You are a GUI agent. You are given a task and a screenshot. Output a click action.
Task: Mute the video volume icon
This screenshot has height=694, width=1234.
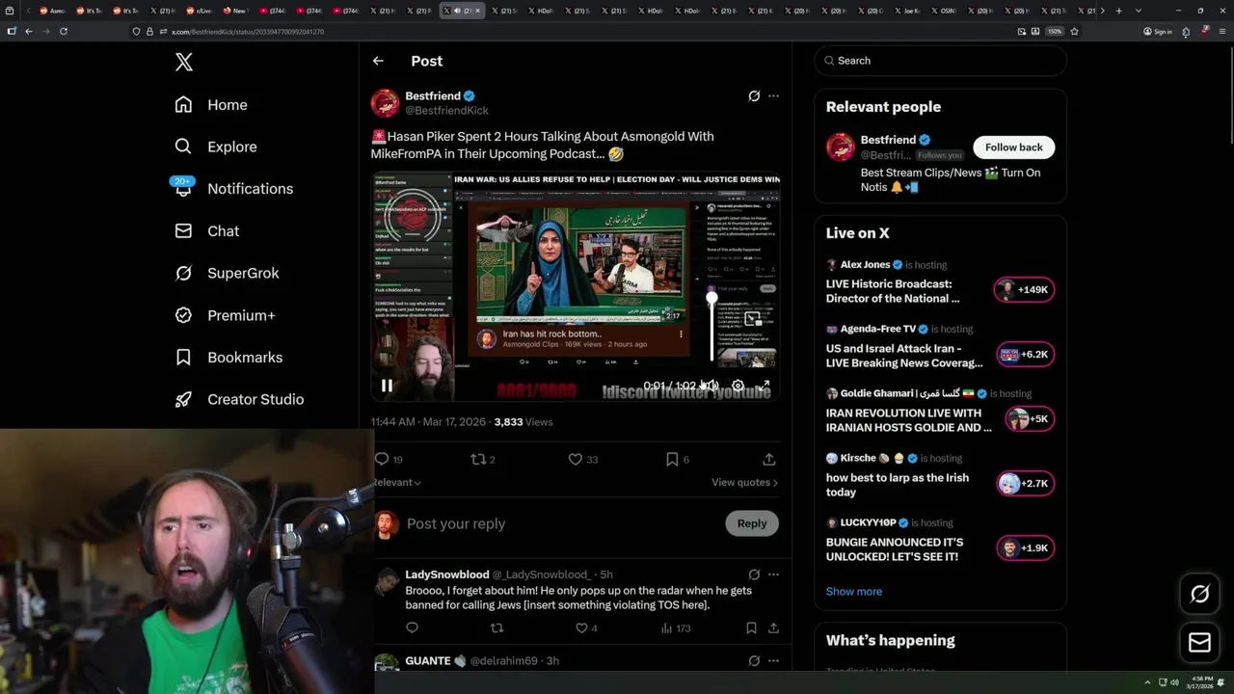point(711,386)
